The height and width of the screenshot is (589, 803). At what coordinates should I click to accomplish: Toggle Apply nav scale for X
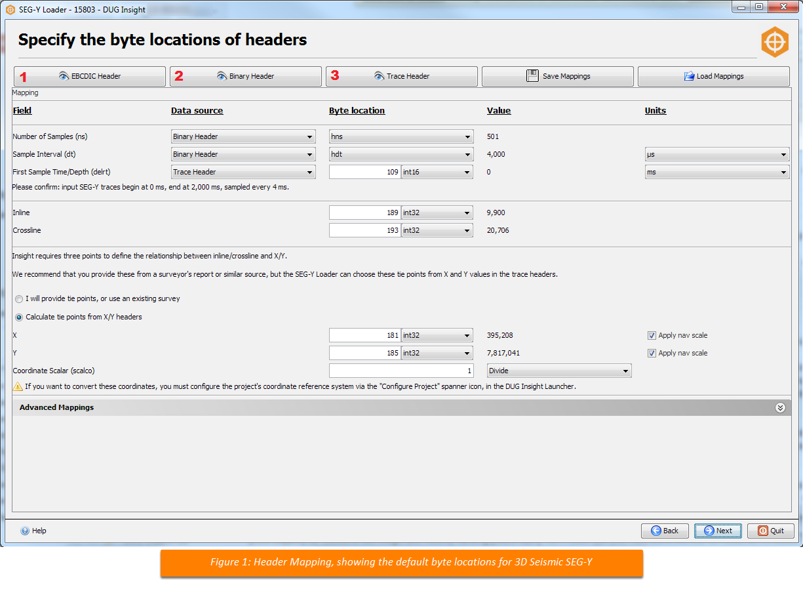652,335
